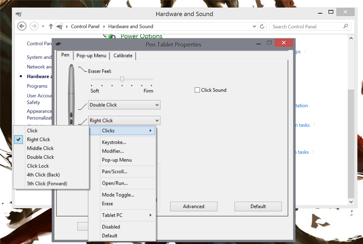Click the Forward arrow in Control Panel window

[x=34, y=26]
